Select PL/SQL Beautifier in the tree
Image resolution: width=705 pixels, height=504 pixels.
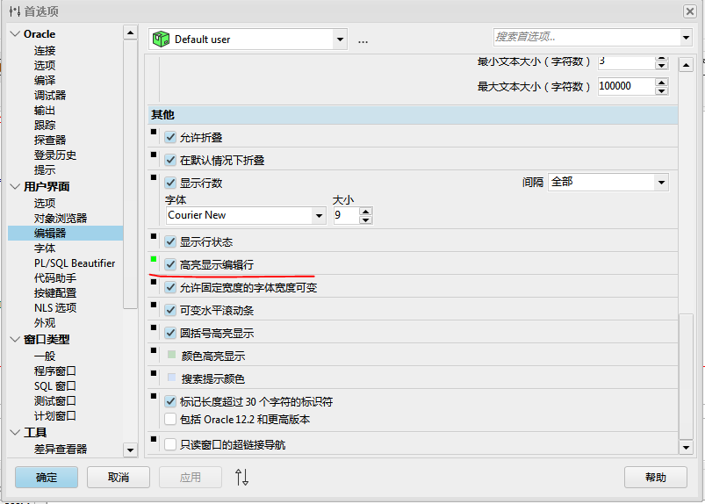[74, 263]
